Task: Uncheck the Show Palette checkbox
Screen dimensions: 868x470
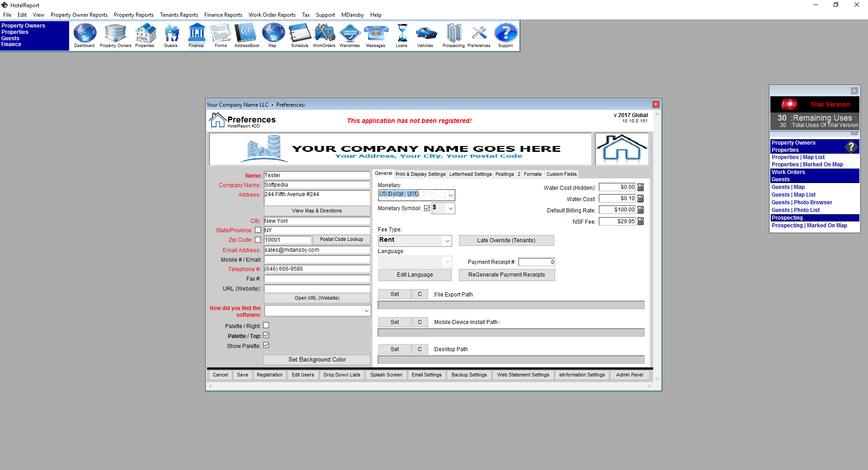Action: pyautogui.click(x=266, y=345)
